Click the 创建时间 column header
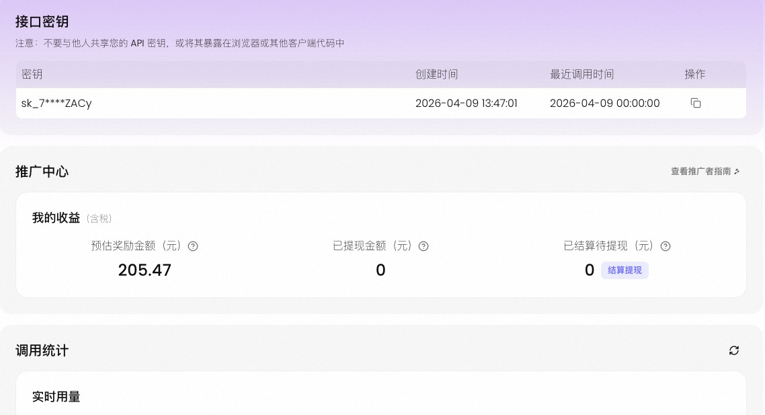This screenshot has height=415, width=765. click(x=436, y=75)
